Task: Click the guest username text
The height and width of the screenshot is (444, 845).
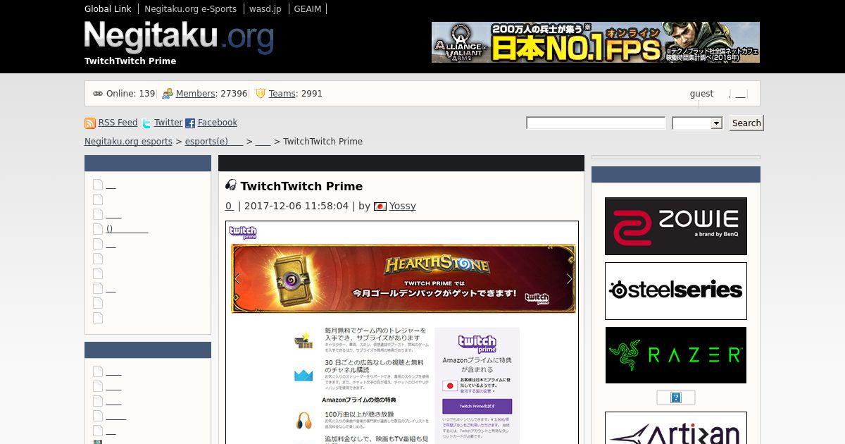Action: 701,94
